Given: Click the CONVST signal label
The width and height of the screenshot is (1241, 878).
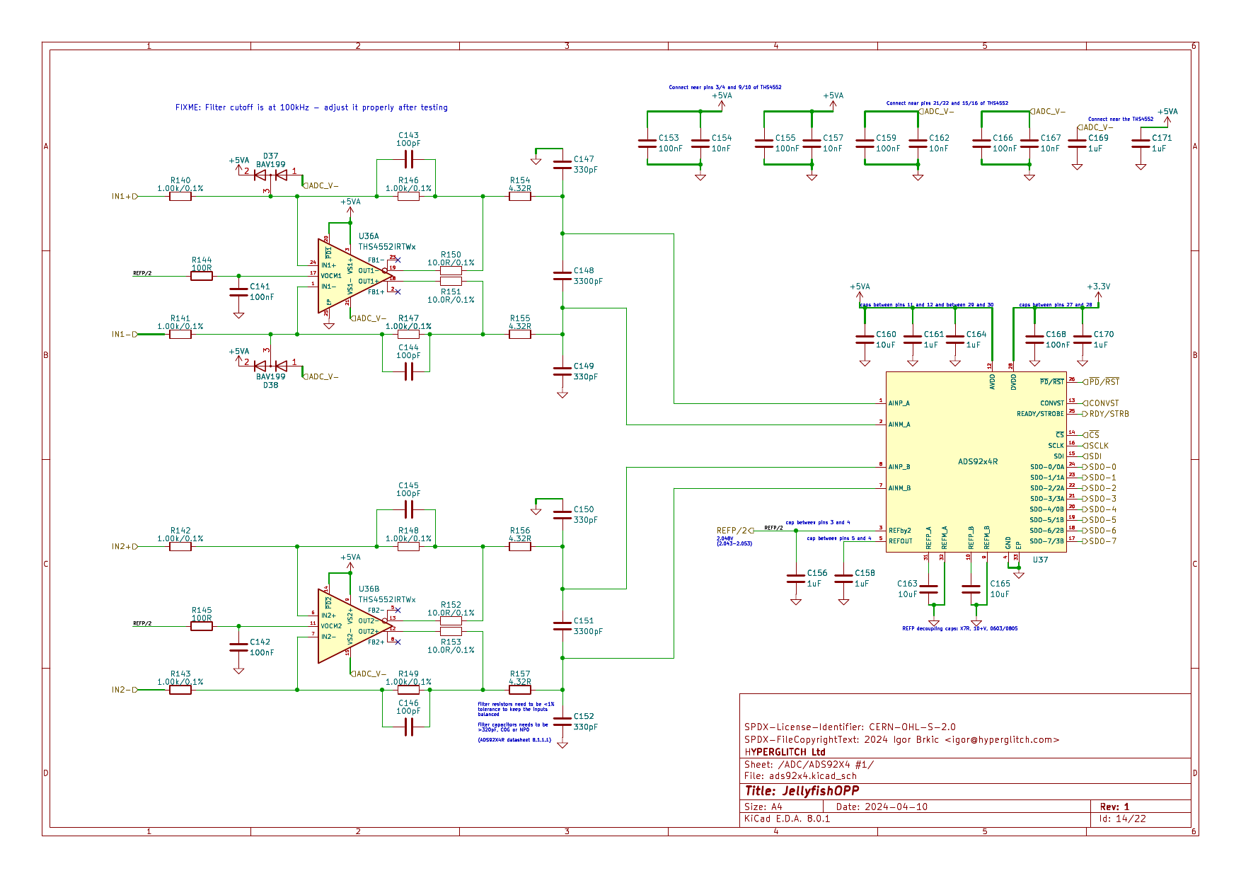Looking at the screenshot, I should coord(1103,403).
